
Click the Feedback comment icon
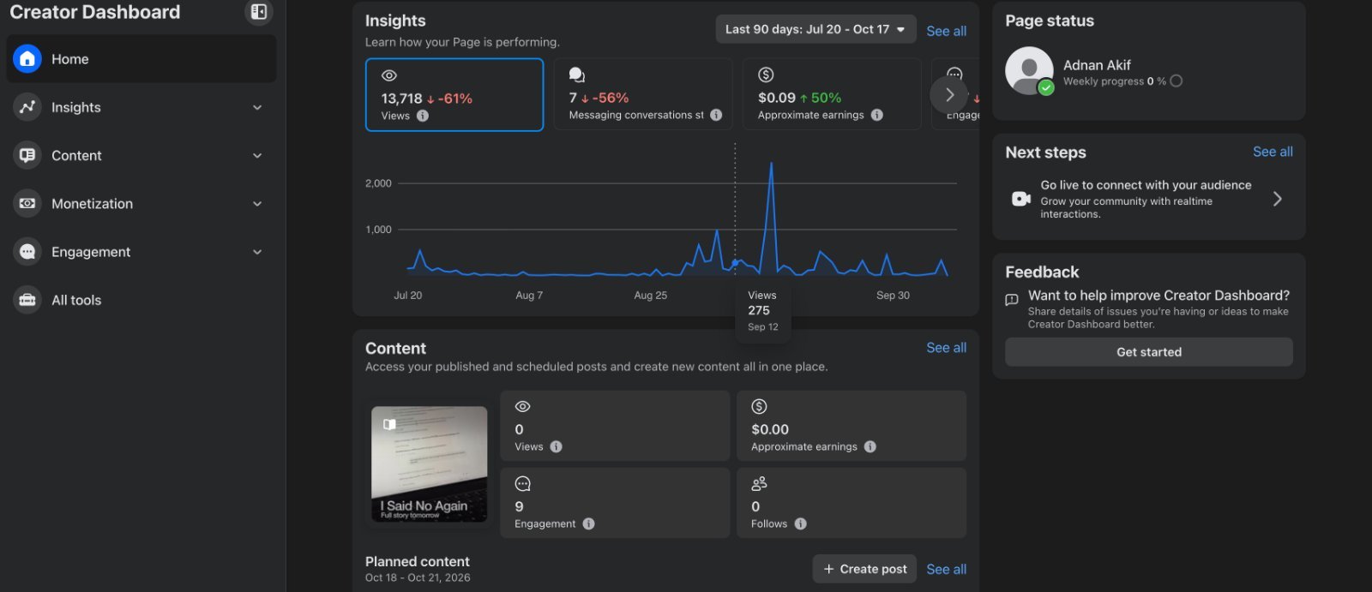[1012, 300]
